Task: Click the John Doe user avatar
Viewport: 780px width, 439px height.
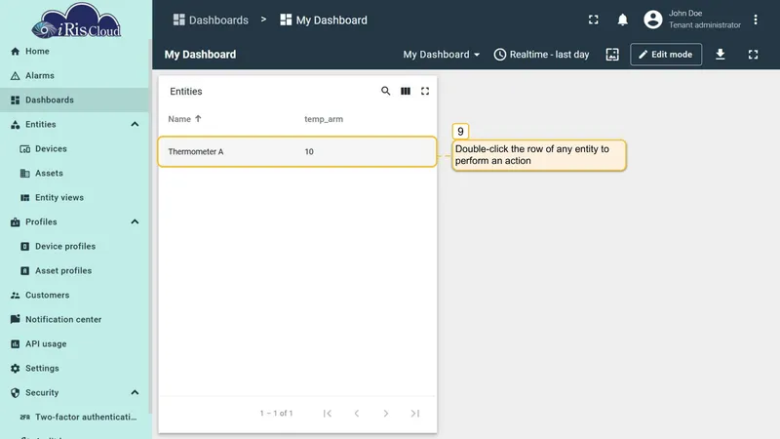Action: pos(652,20)
